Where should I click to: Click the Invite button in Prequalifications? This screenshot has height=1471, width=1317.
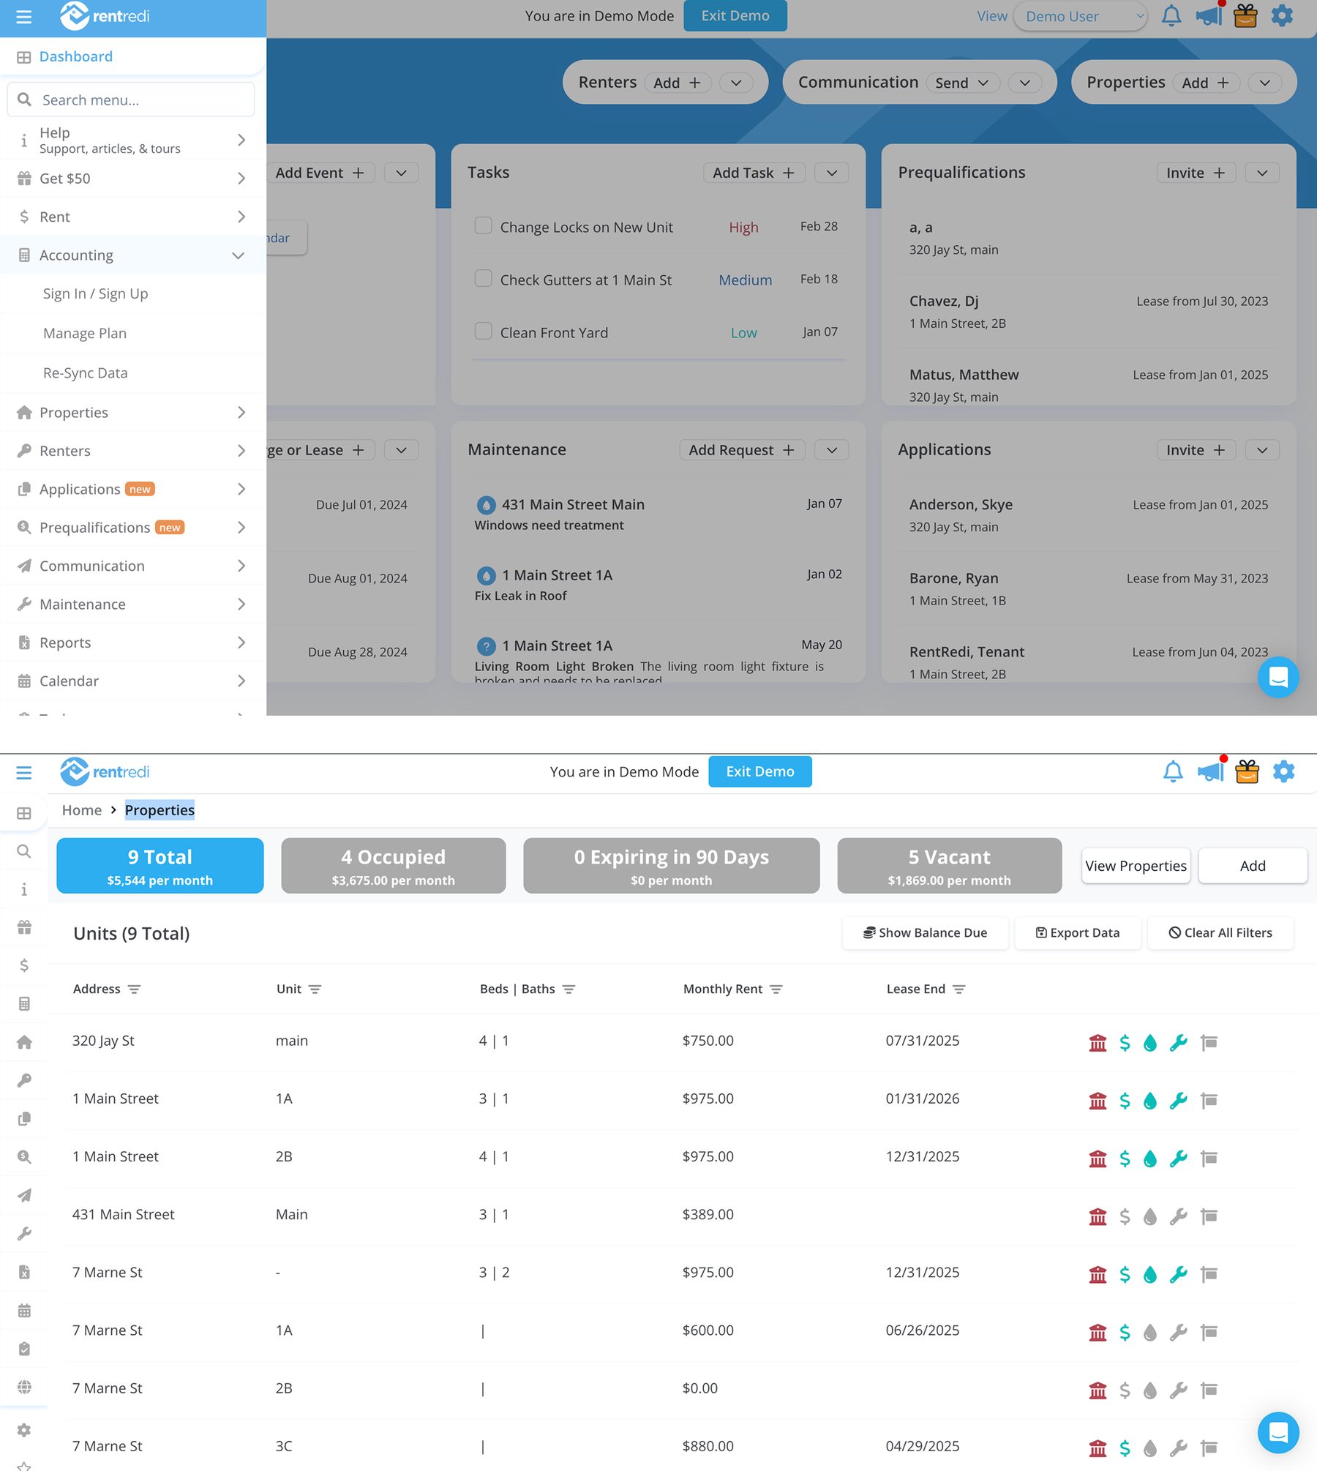click(x=1196, y=173)
